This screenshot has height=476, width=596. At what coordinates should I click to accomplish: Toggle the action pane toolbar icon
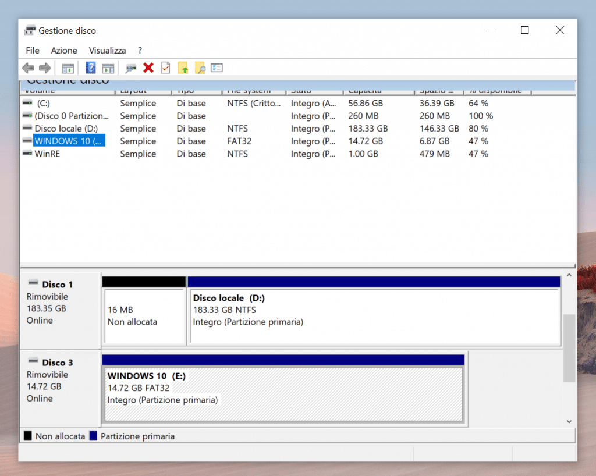108,68
